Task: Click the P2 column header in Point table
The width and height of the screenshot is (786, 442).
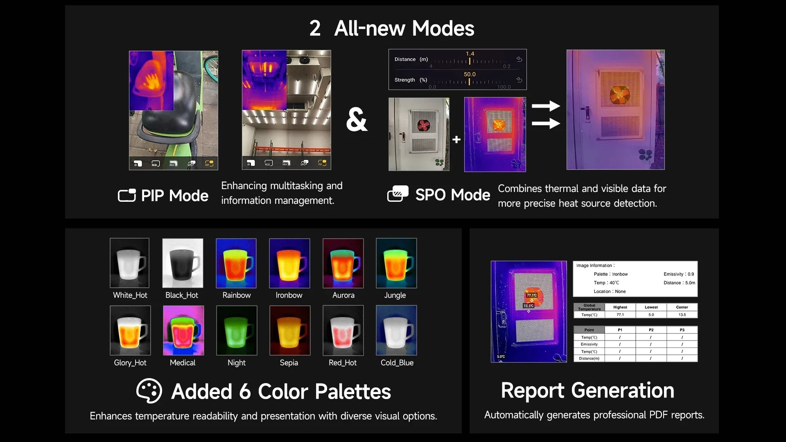Action: 651,330
